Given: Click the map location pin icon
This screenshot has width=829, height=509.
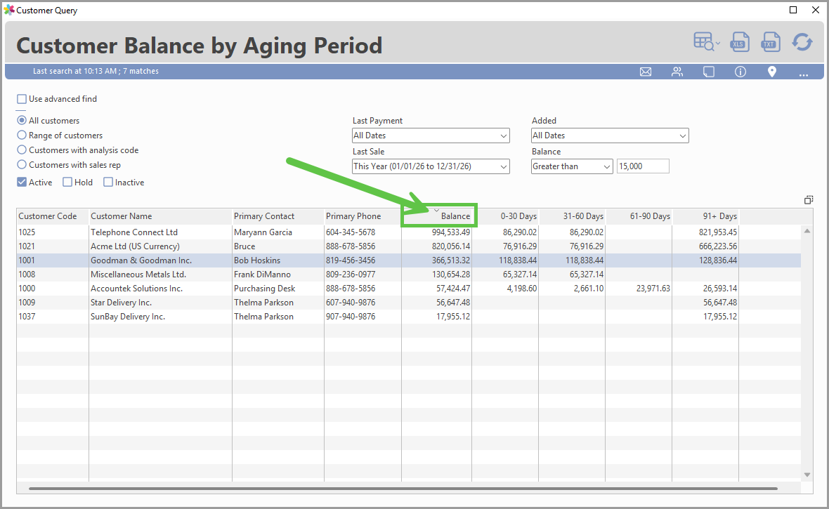Looking at the screenshot, I should (x=772, y=72).
